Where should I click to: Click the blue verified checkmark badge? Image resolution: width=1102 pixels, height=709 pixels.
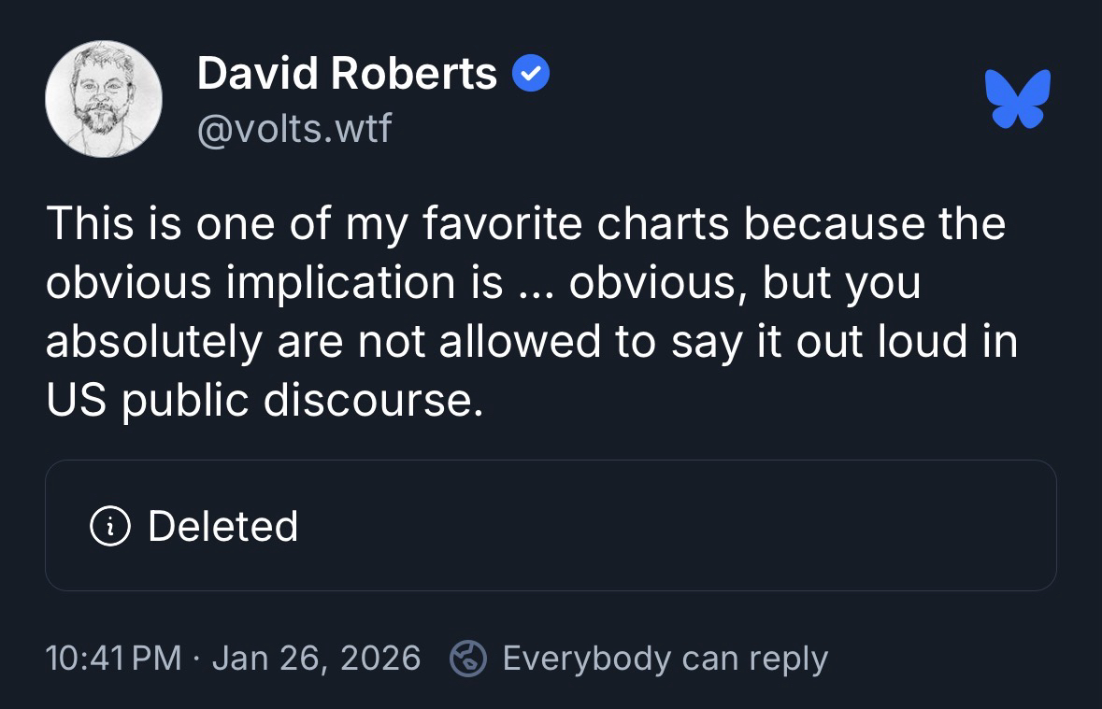coord(531,74)
